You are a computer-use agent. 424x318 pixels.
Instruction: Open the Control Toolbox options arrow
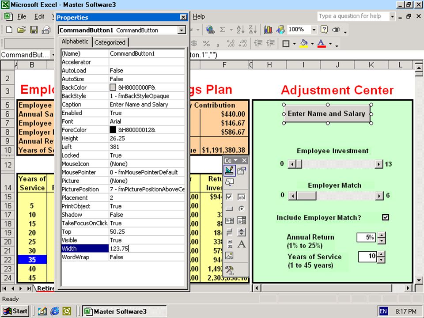coord(235,160)
